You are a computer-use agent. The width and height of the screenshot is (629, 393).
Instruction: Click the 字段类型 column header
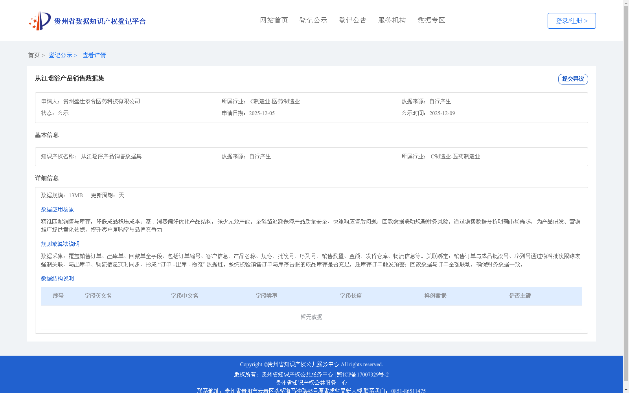[267, 296]
